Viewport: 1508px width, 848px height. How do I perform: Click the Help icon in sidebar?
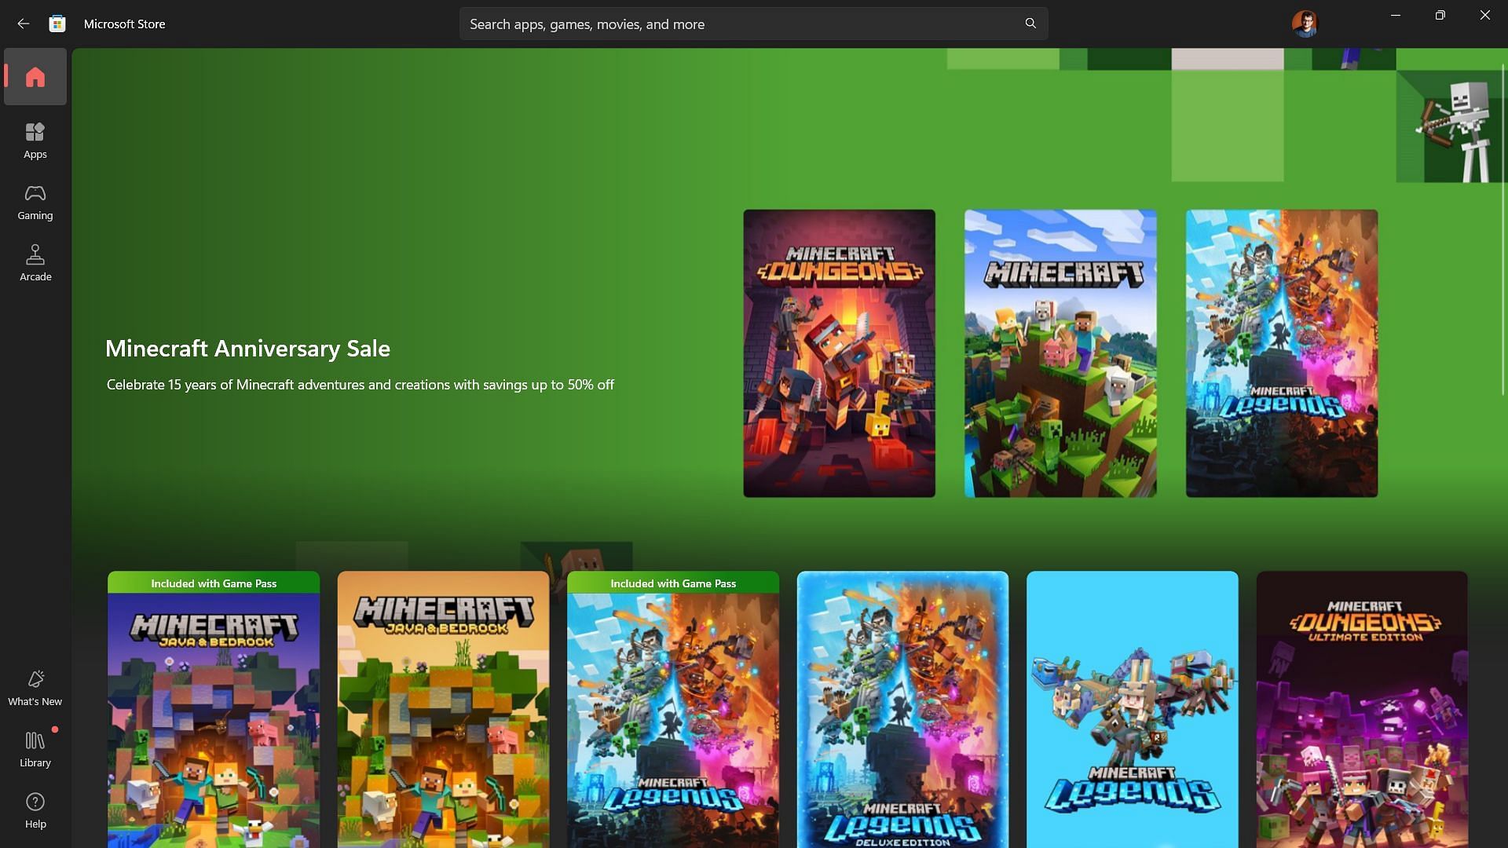pyautogui.click(x=35, y=811)
